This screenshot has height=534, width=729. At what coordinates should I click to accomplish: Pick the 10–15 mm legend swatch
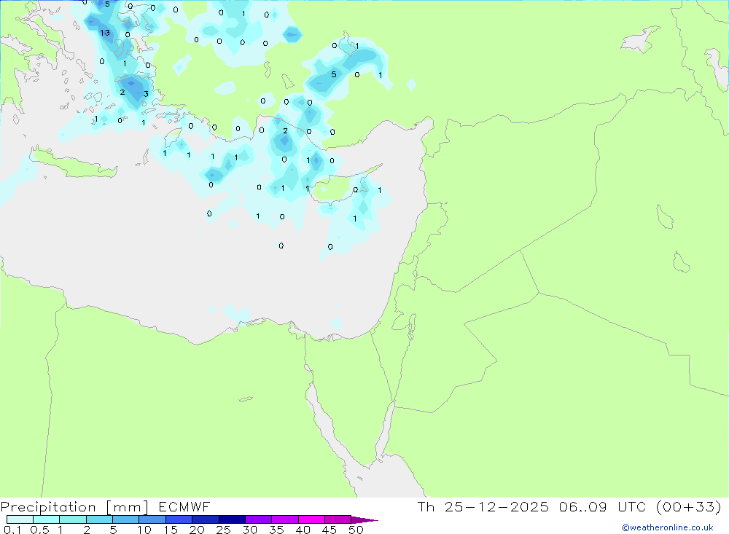tap(152, 519)
